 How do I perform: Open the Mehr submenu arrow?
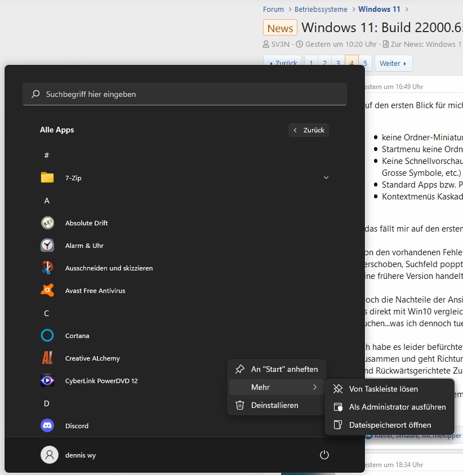pyautogui.click(x=315, y=387)
